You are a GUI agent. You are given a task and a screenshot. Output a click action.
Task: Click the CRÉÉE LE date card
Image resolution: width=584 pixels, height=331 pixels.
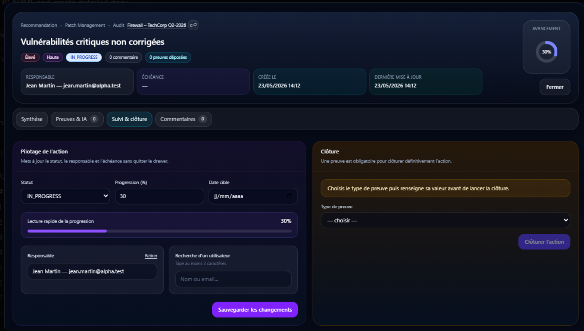pyautogui.click(x=310, y=81)
